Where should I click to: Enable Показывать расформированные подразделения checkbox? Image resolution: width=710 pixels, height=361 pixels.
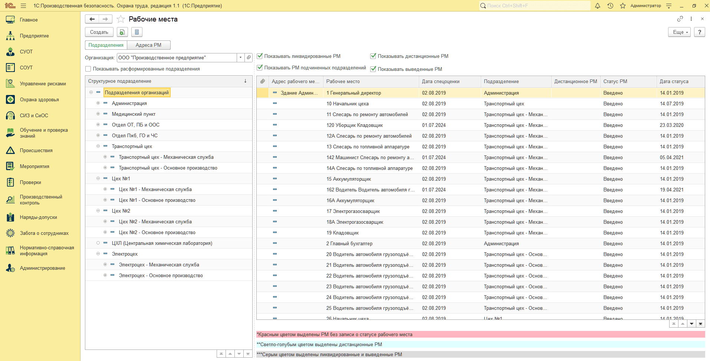click(88, 69)
